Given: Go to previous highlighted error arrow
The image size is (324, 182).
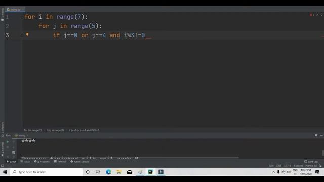Looking at the screenshot, I should point(317,15).
